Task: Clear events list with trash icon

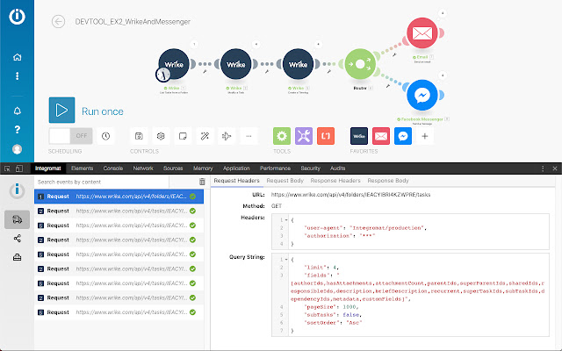Action: pyautogui.click(x=202, y=182)
